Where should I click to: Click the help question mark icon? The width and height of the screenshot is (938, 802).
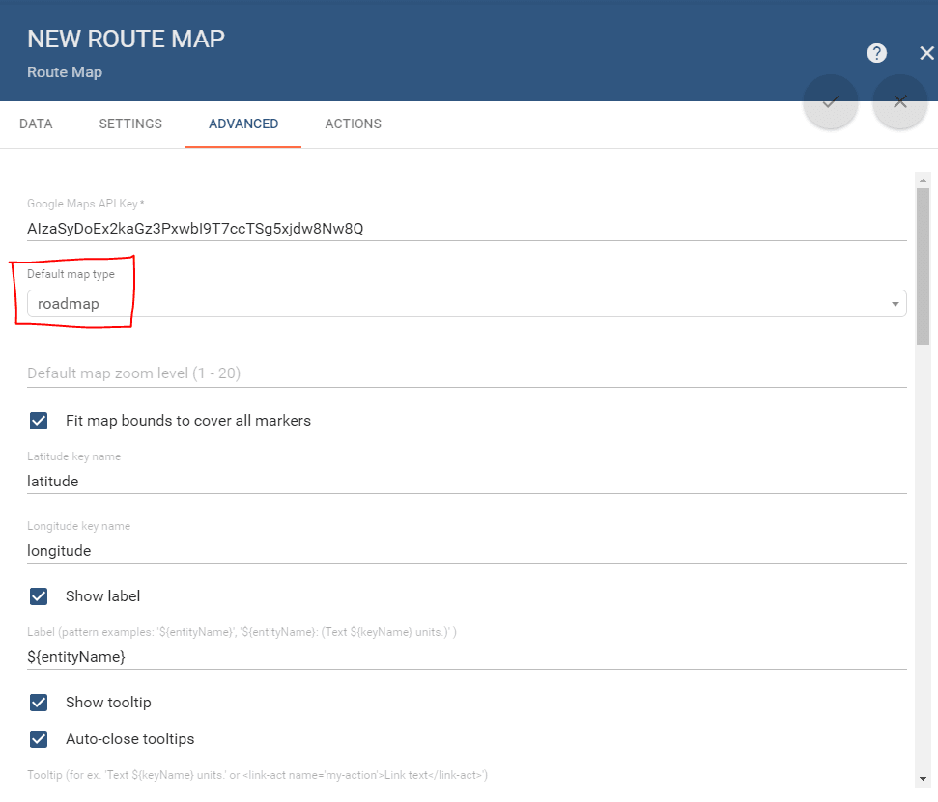tap(876, 53)
